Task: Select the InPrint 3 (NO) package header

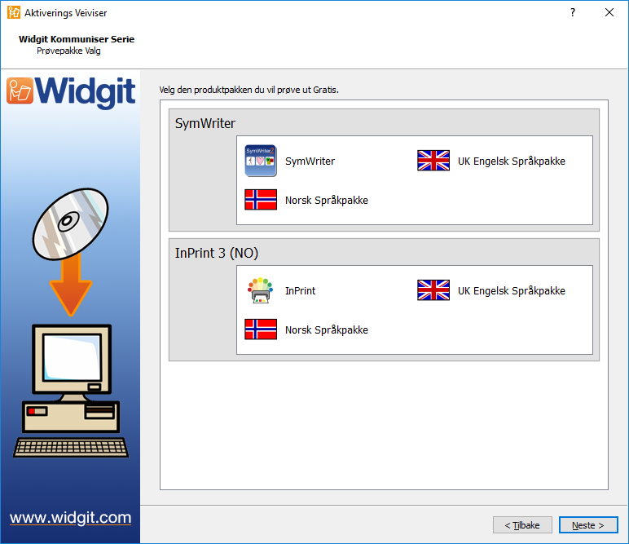Action: pyautogui.click(x=217, y=253)
